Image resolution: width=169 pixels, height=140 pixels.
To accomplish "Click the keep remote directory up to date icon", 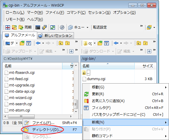I will (53, 27).
